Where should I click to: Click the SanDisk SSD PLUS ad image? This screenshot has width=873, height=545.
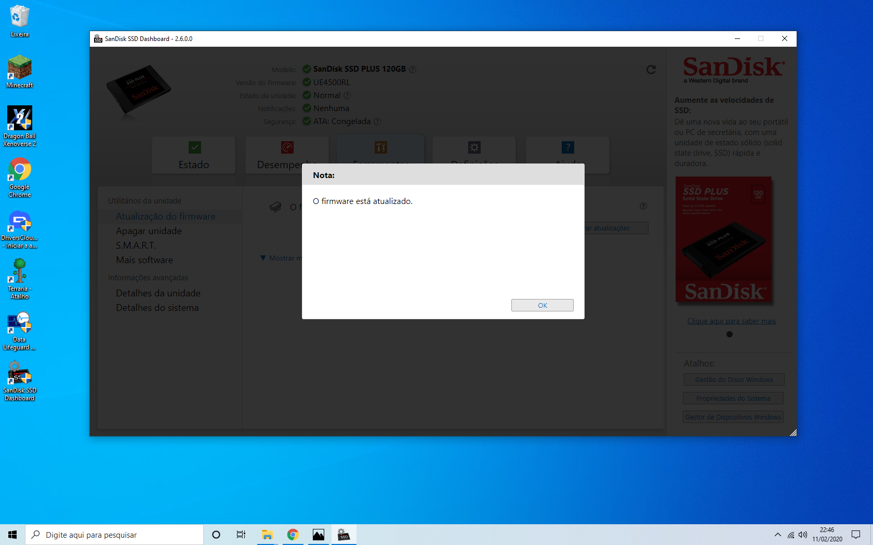click(x=723, y=240)
